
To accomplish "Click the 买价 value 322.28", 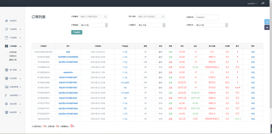I will [x=182, y=119].
